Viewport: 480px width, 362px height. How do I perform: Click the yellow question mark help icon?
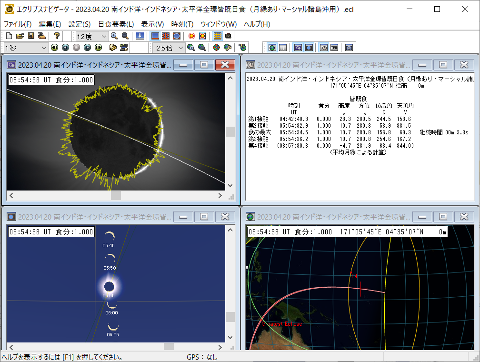pyautogui.click(x=57, y=36)
